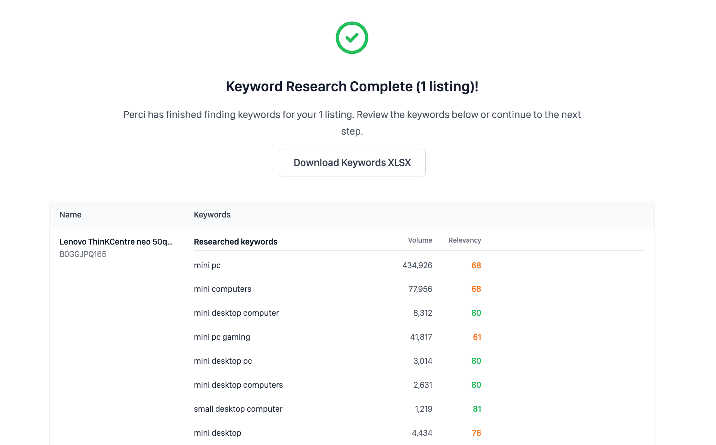
Task: Click the Relevancy column label
Action: pyautogui.click(x=465, y=240)
